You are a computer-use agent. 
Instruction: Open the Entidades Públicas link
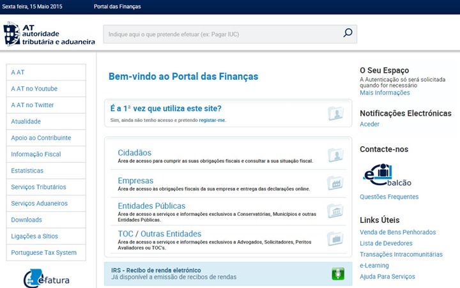click(x=151, y=206)
